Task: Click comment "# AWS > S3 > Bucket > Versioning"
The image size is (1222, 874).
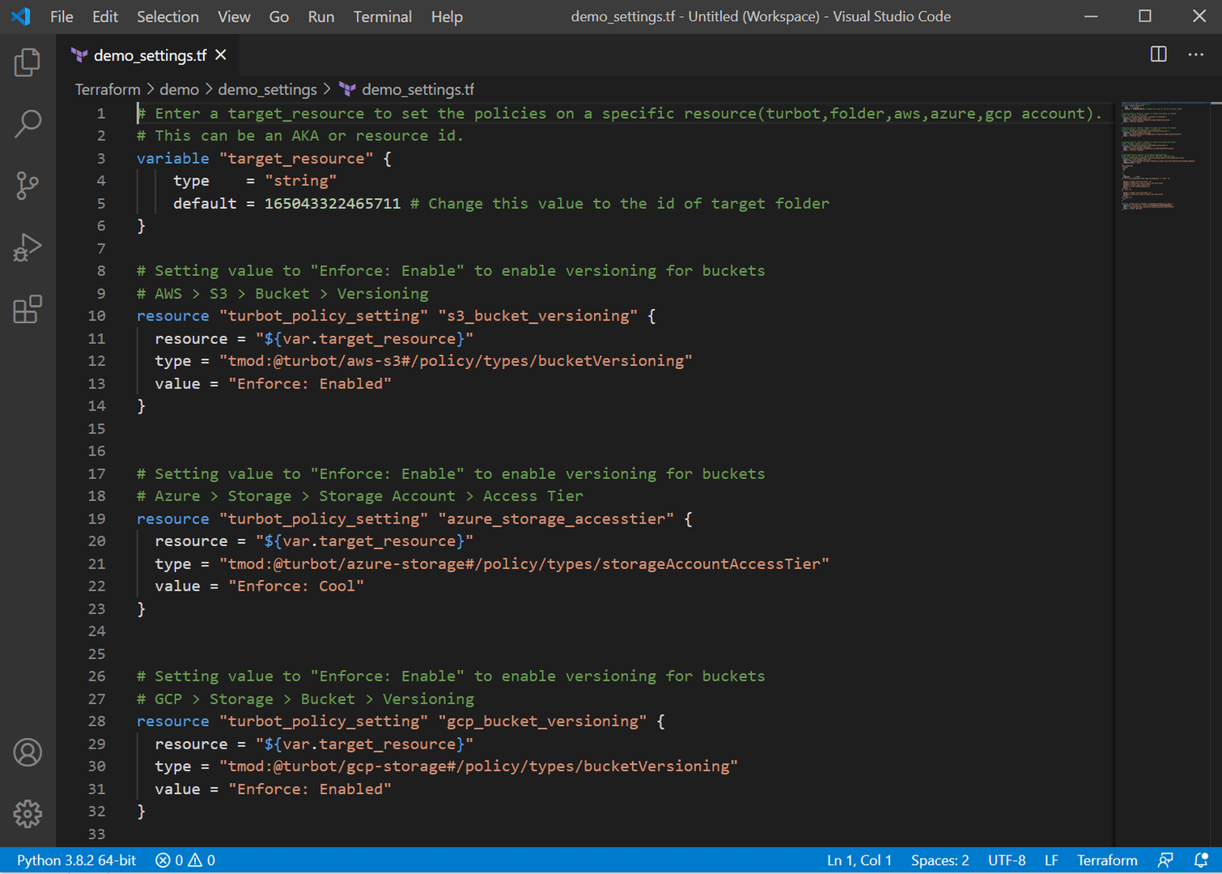Action: tap(282, 293)
